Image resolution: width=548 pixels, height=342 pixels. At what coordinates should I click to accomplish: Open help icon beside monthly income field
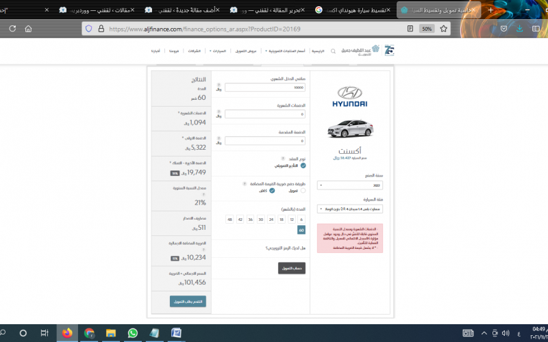[x=219, y=85]
